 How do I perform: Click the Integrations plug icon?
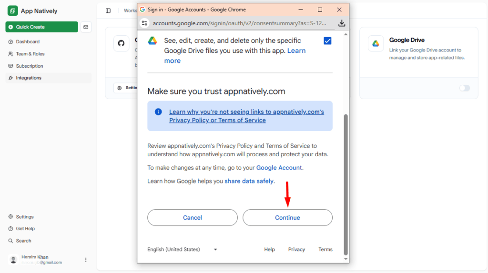point(10,78)
